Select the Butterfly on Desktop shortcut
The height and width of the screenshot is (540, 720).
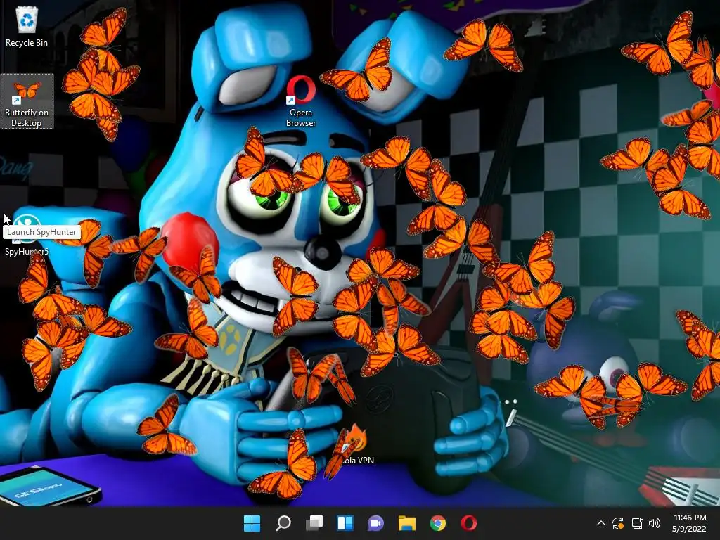pos(27,101)
